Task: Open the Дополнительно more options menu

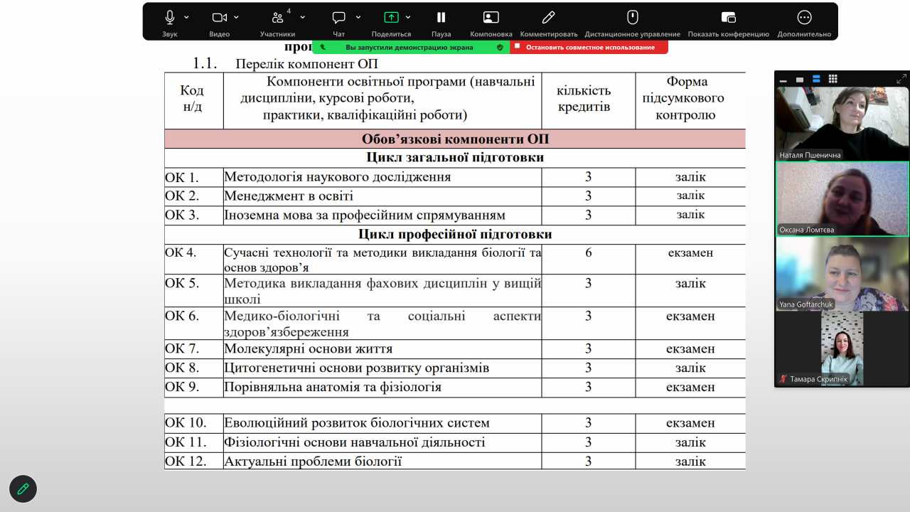Action: [804, 18]
